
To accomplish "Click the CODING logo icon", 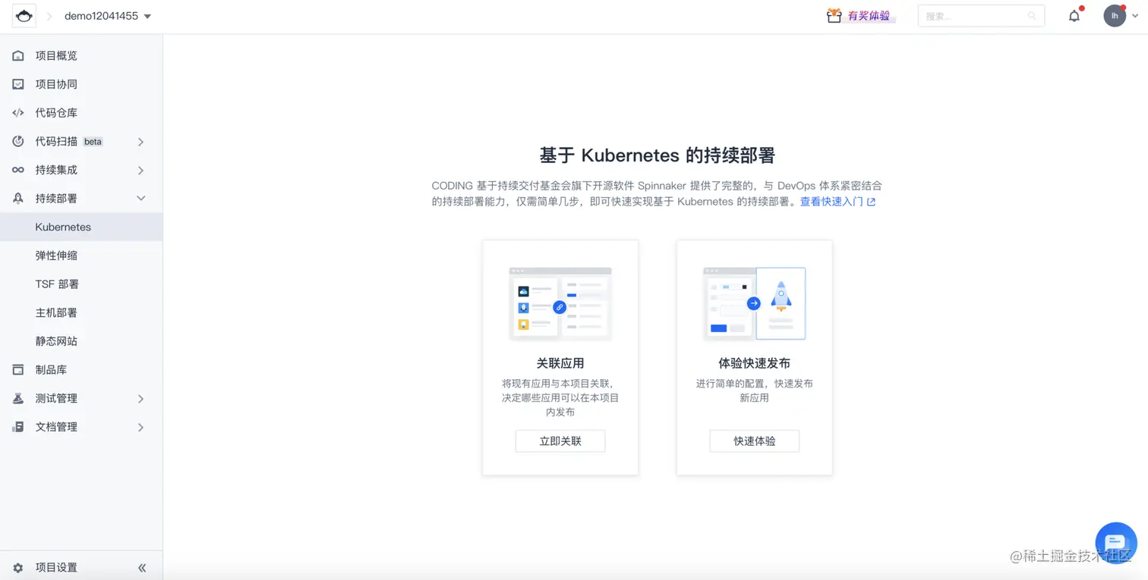I will click(x=24, y=16).
